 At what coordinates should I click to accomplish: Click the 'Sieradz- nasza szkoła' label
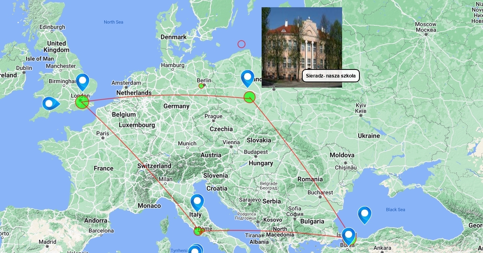pyautogui.click(x=330, y=76)
